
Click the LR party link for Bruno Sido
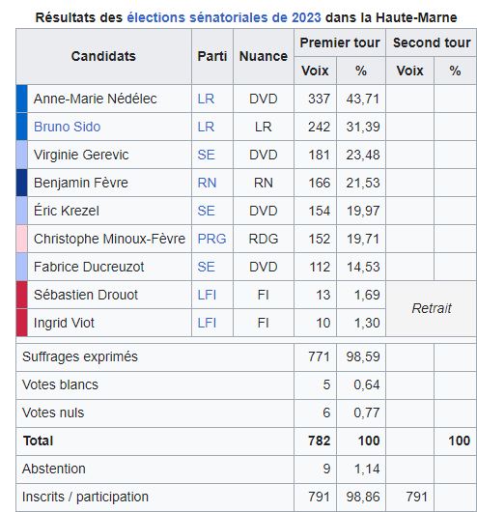(206, 127)
